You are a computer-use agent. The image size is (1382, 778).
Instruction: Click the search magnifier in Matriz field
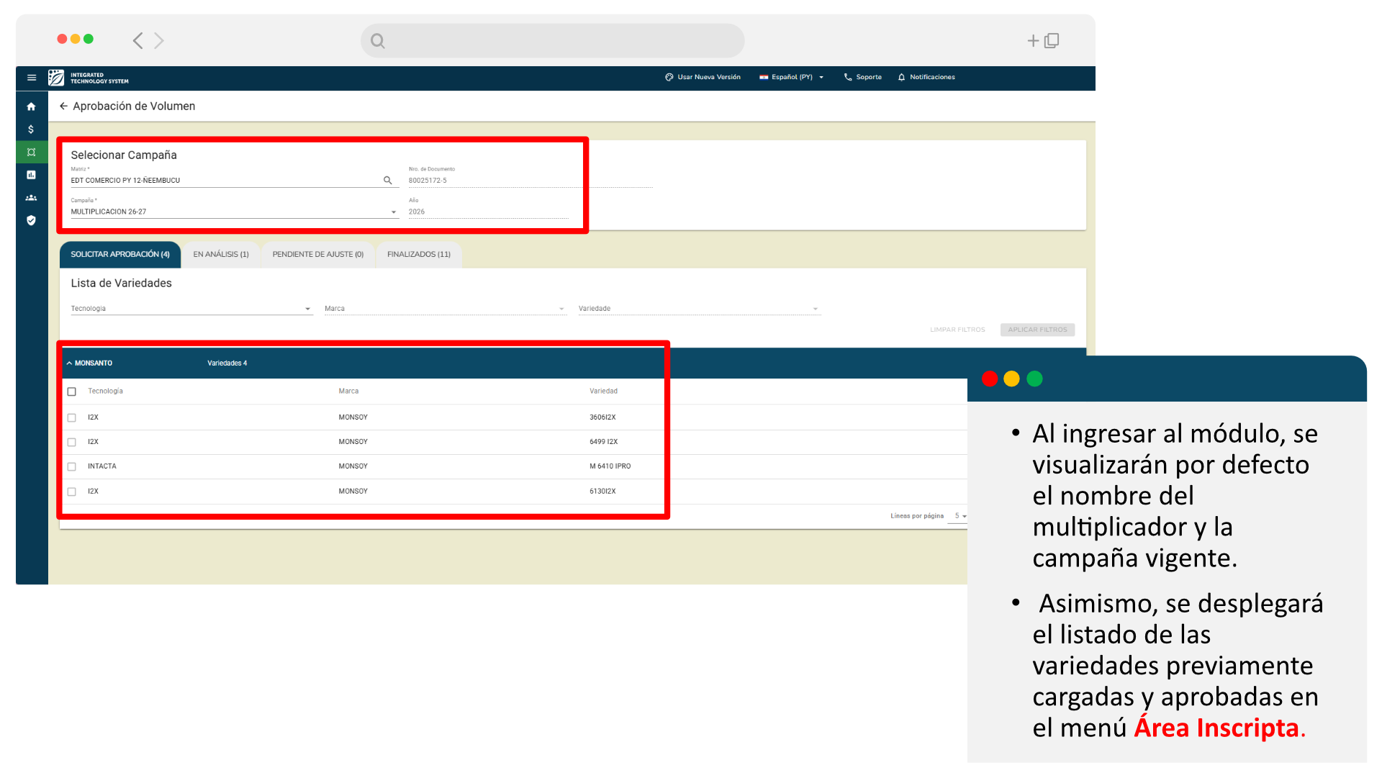(x=388, y=181)
